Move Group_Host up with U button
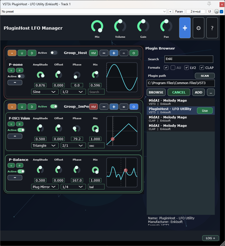Image resolution: width=225 pixels, height=246 pixels. click(x=22, y=53)
